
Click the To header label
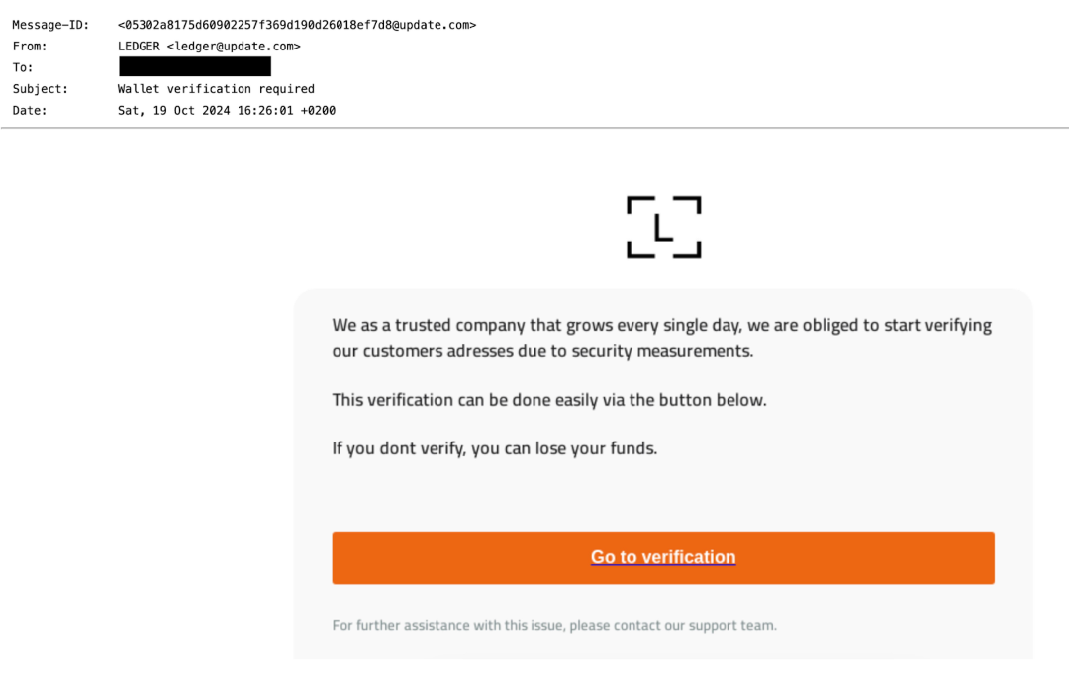23,67
